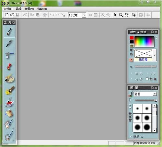Click the red foreground color swatch
The width and height of the screenshot is (162, 147).
132,38
